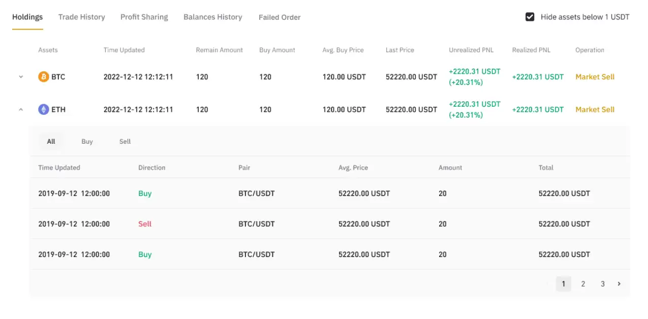Switch to the Trade History tab
This screenshot has width=648, height=319.
pyautogui.click(x=81, y=17)
